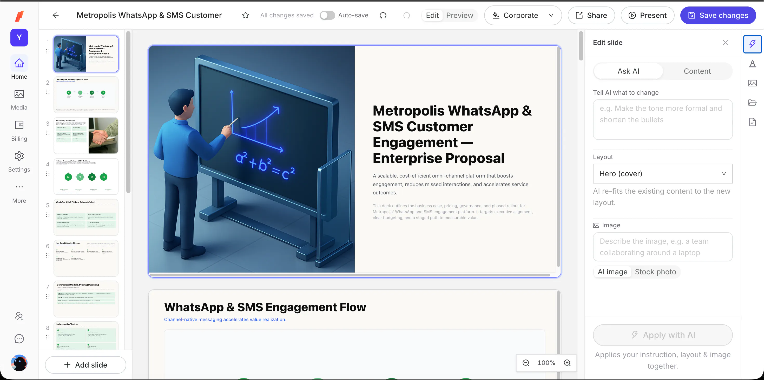Click the slide list vertical scrollbar
Image resolution: width=764 pixels, height=380 pixels.
click(128, 112)
